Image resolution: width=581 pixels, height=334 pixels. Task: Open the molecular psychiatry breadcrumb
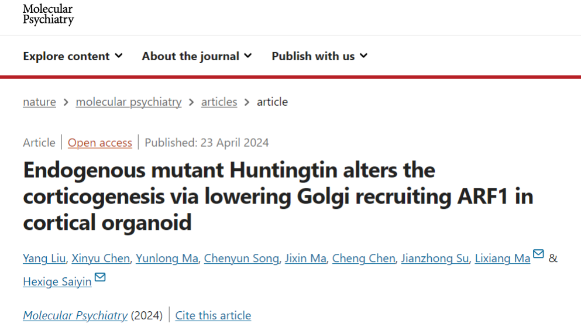tap(129, 102)
